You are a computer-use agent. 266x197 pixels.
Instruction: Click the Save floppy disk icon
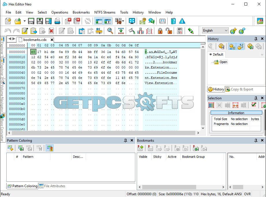click(31, 21)
